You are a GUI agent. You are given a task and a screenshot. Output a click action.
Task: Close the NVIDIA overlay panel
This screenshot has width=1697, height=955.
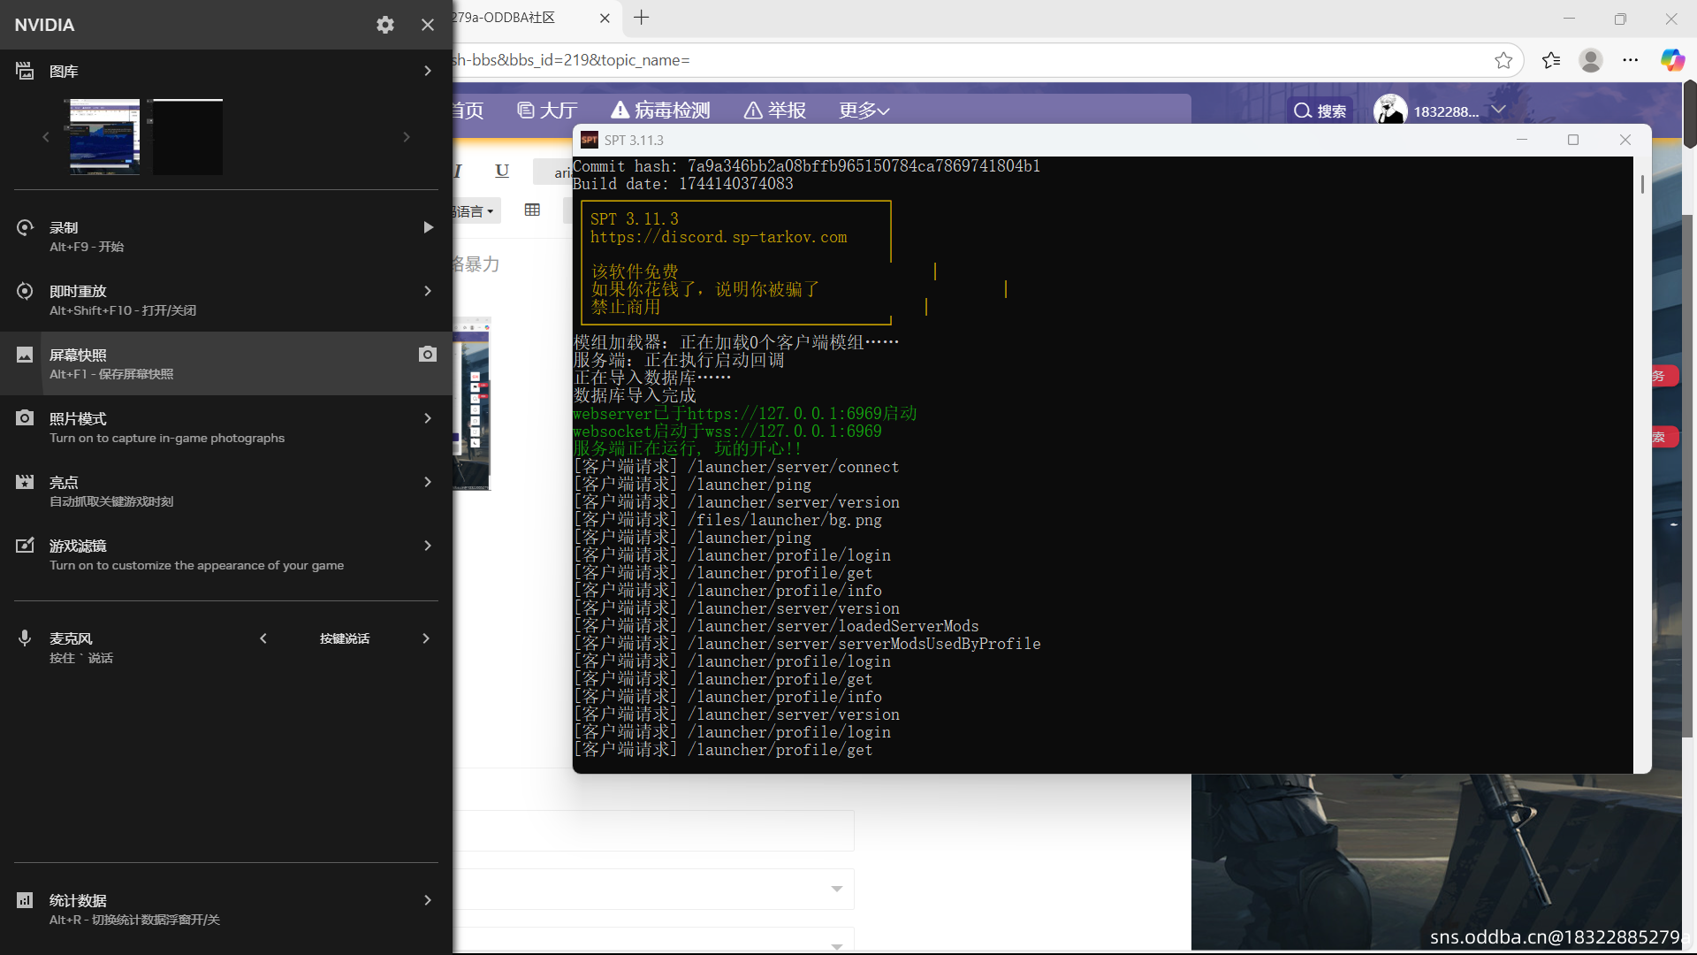[428, 25]
